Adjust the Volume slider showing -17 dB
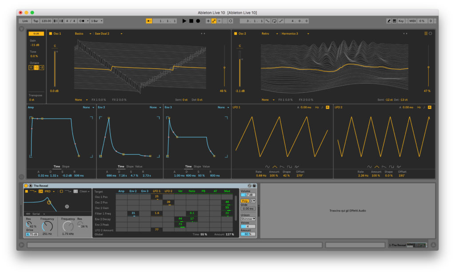 coord(247,195)
